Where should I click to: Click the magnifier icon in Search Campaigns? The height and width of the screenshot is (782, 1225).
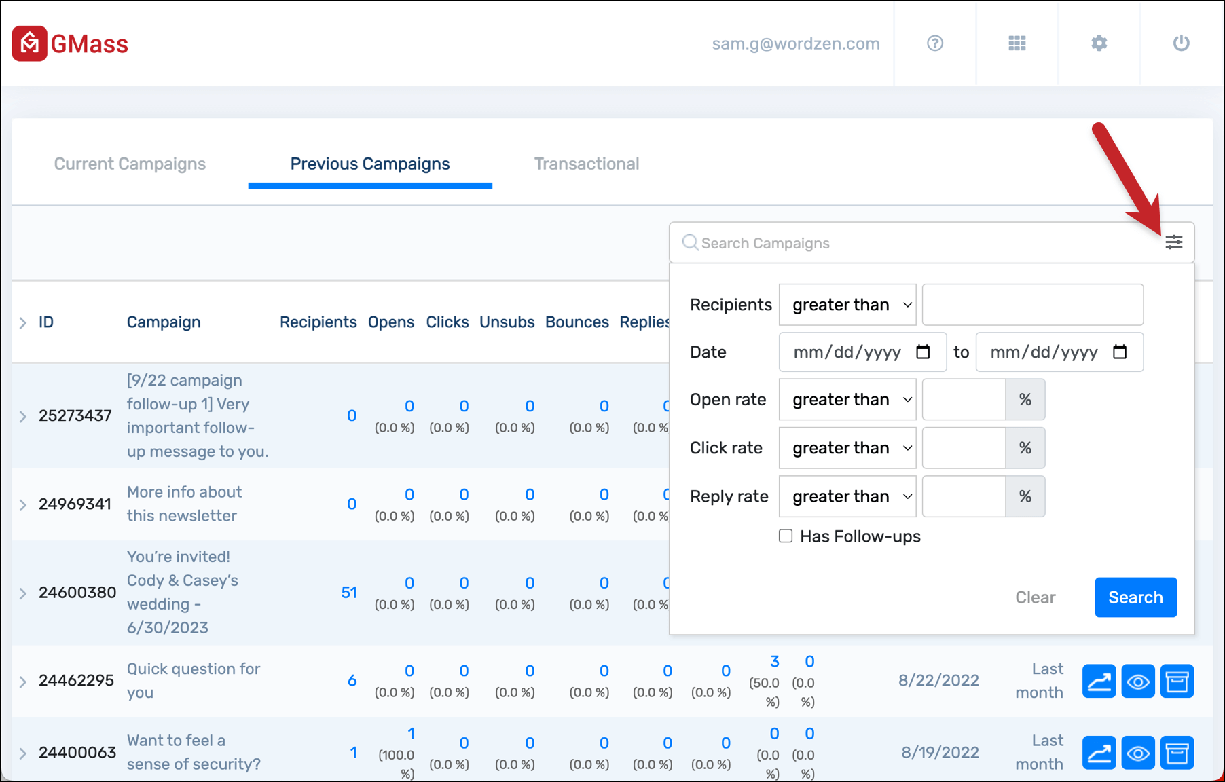coord(691,242)
